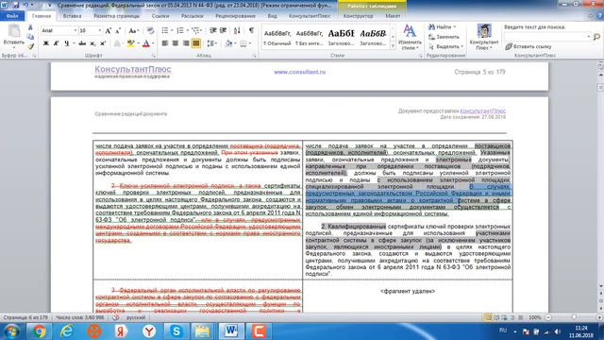Open Internet Explorer from taskbar
604x340 pixels.
pos(67,331)
